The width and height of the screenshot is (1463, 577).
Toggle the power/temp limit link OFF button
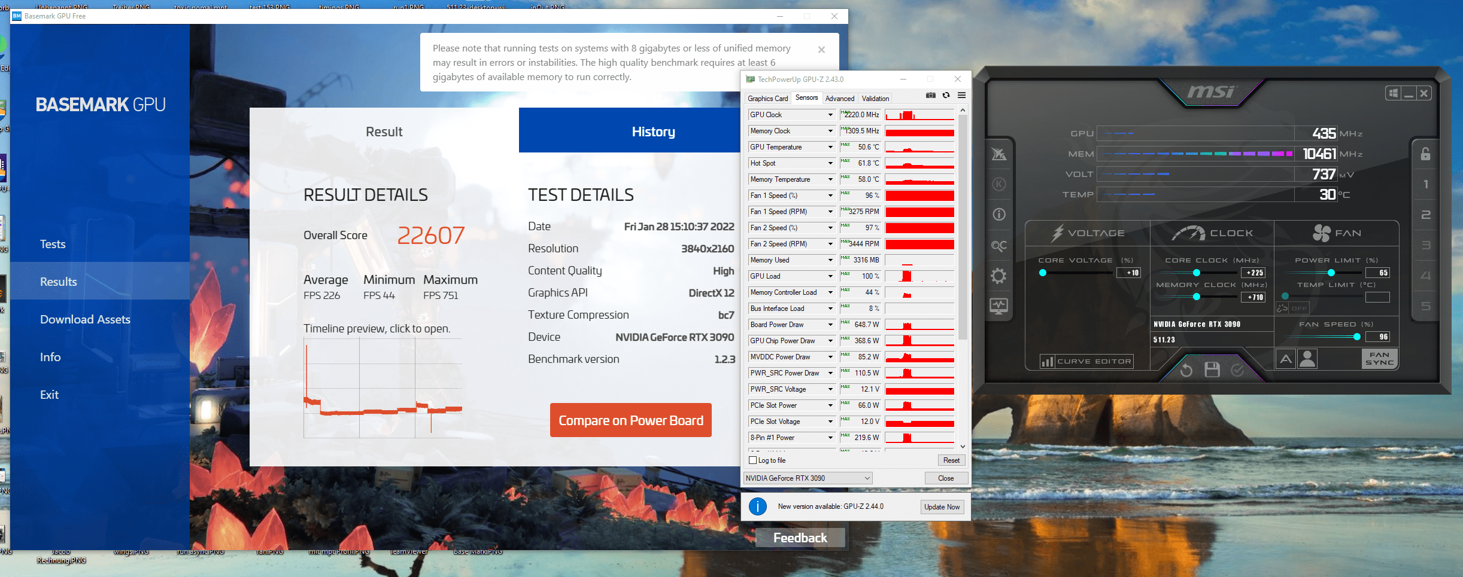1292,308
